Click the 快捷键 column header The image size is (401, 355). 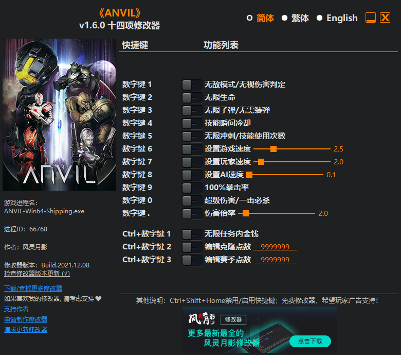135,45
